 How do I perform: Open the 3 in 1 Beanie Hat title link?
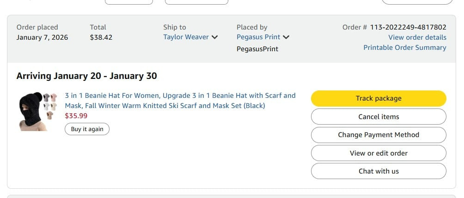(x=180, y=101)
